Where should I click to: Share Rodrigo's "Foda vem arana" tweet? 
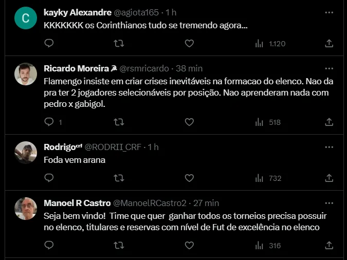tap(329, 178)
